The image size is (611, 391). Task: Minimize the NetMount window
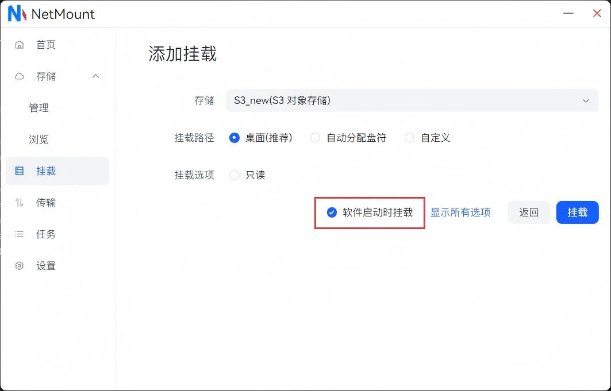click(568, 13)
